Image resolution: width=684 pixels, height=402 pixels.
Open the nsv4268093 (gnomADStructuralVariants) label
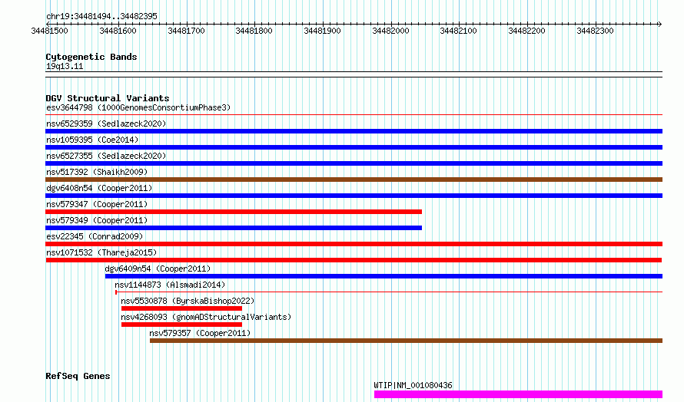coord(206,317)
